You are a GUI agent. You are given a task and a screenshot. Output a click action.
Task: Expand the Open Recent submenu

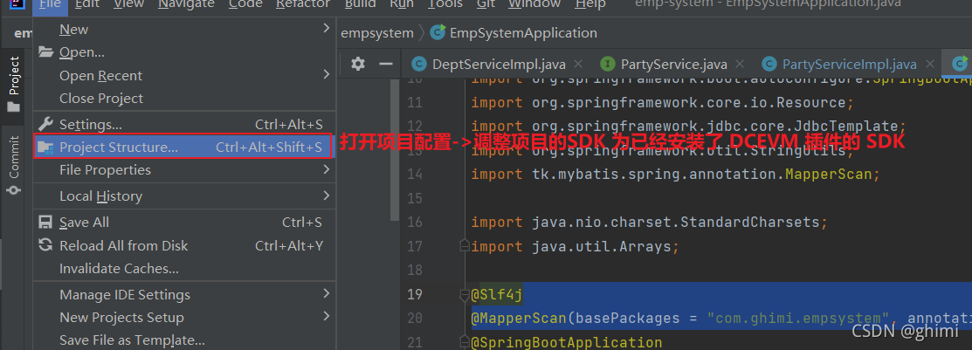coord(184,76)
